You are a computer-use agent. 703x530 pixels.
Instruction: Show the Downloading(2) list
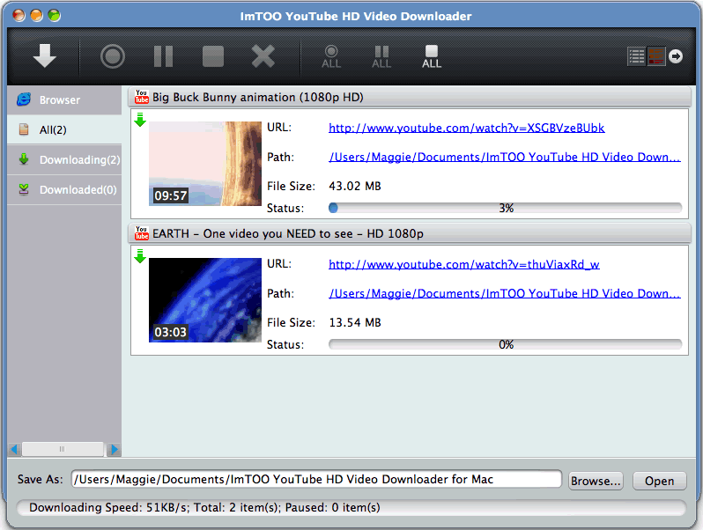coord(64,160)
